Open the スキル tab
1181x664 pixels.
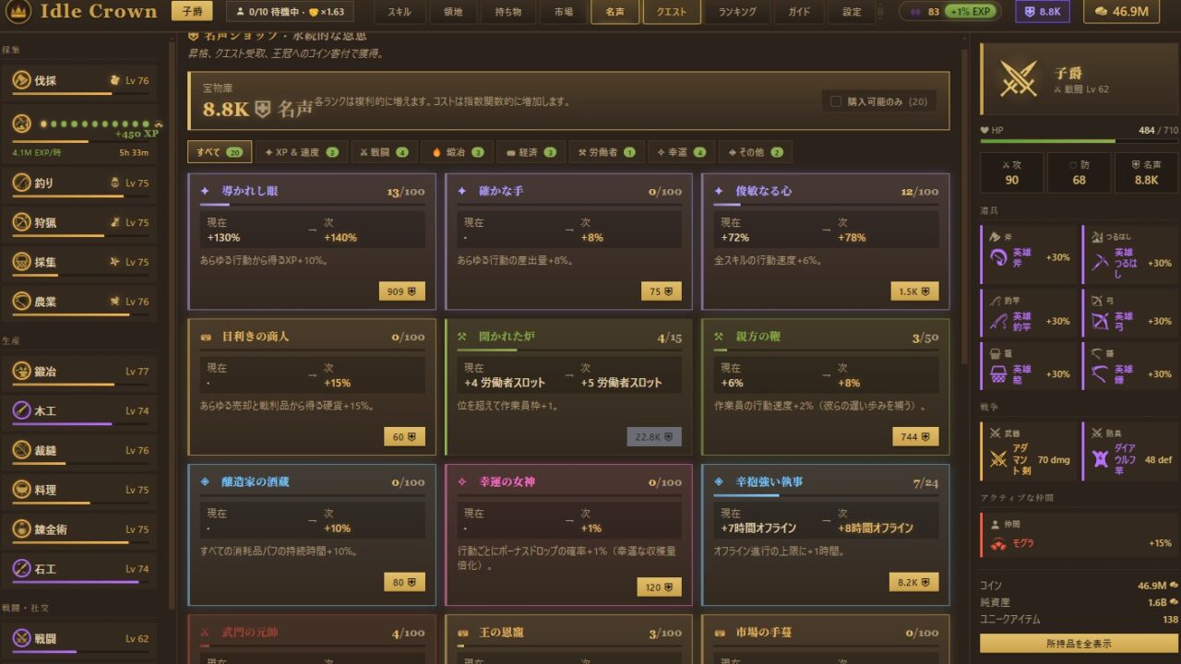click(400, 12)
